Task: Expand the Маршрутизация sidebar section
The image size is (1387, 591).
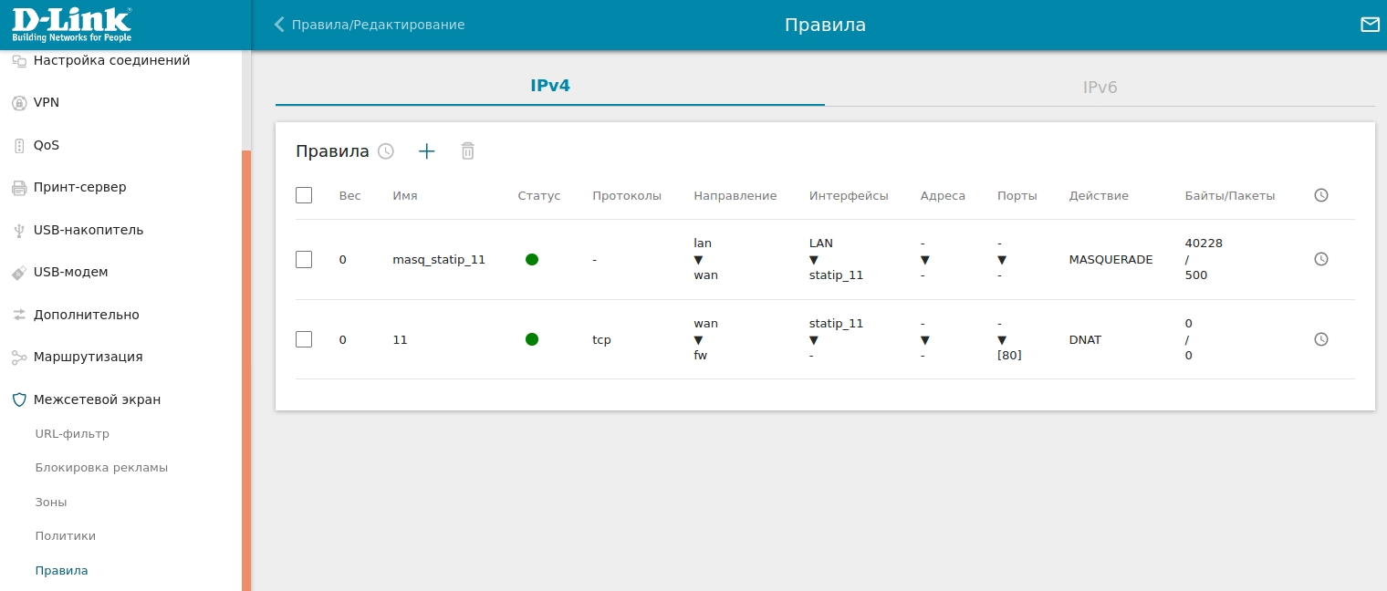Action: (88, 357)
